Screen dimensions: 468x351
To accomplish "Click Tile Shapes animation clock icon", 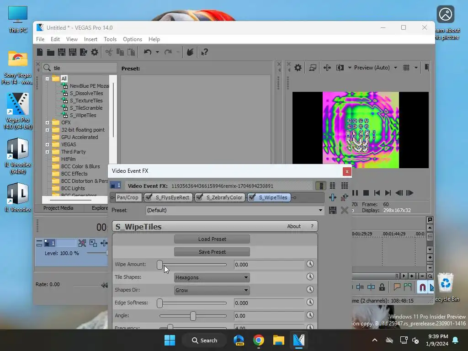I will (x=310, y=277).
